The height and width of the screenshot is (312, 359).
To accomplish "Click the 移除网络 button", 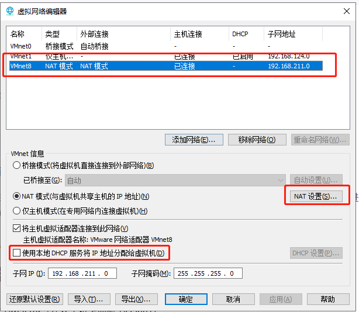I will point(257,140).
